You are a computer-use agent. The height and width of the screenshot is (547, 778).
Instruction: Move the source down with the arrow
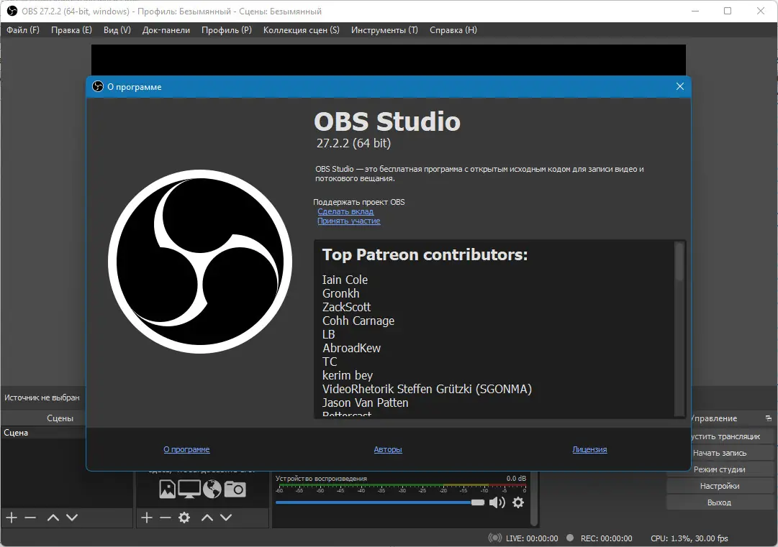(x=226, y=518)
